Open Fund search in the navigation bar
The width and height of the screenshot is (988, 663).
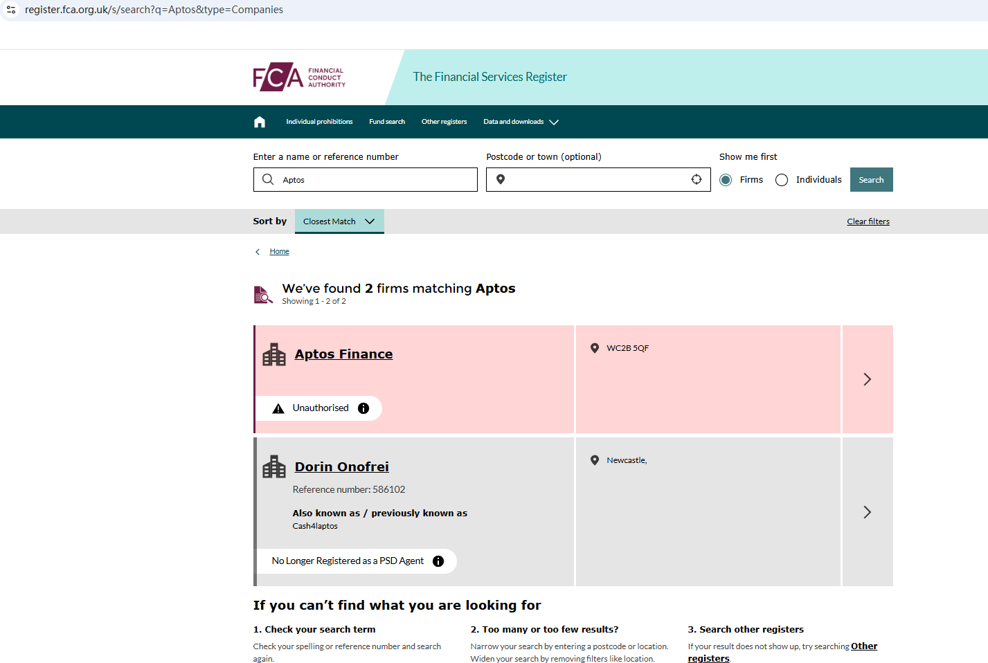click(x=387, y=122)
